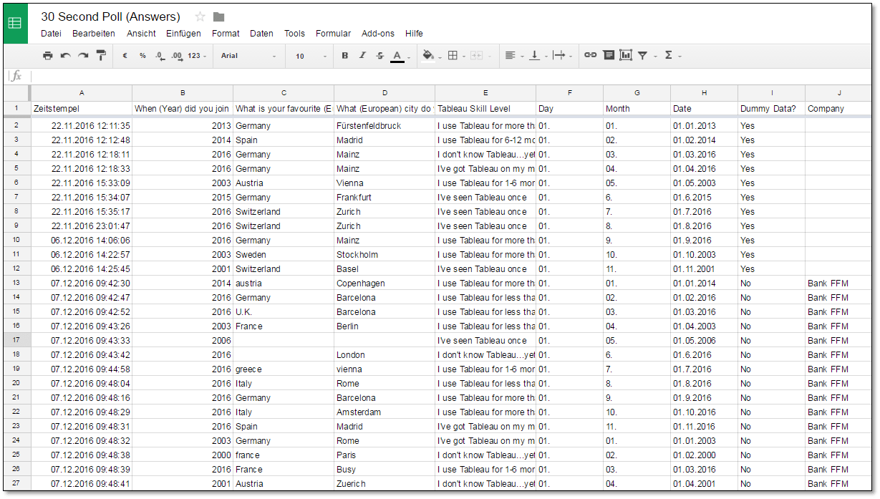
Task: Click the Zeitstempel header cell
Action: point(82,109)
